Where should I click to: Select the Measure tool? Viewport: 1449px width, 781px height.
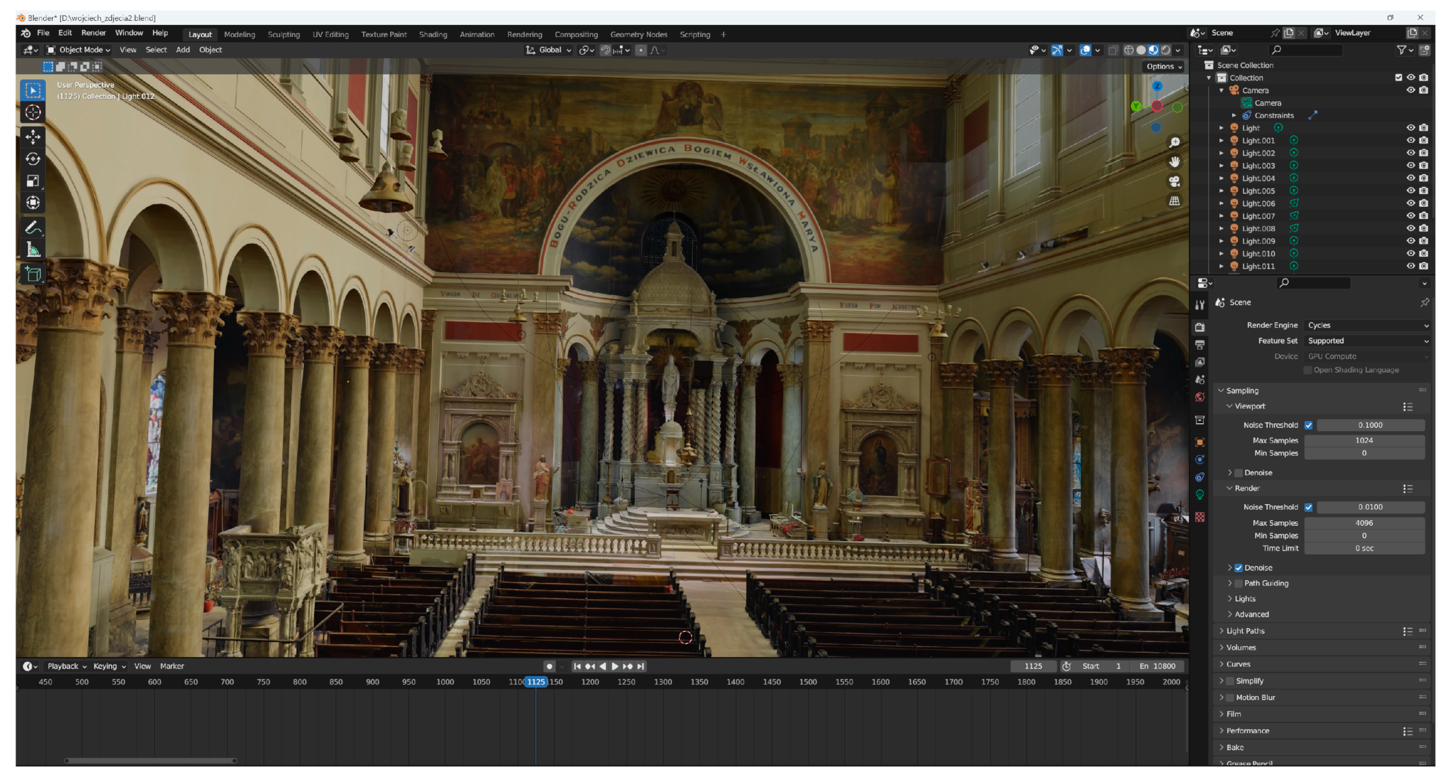point(33,251)
